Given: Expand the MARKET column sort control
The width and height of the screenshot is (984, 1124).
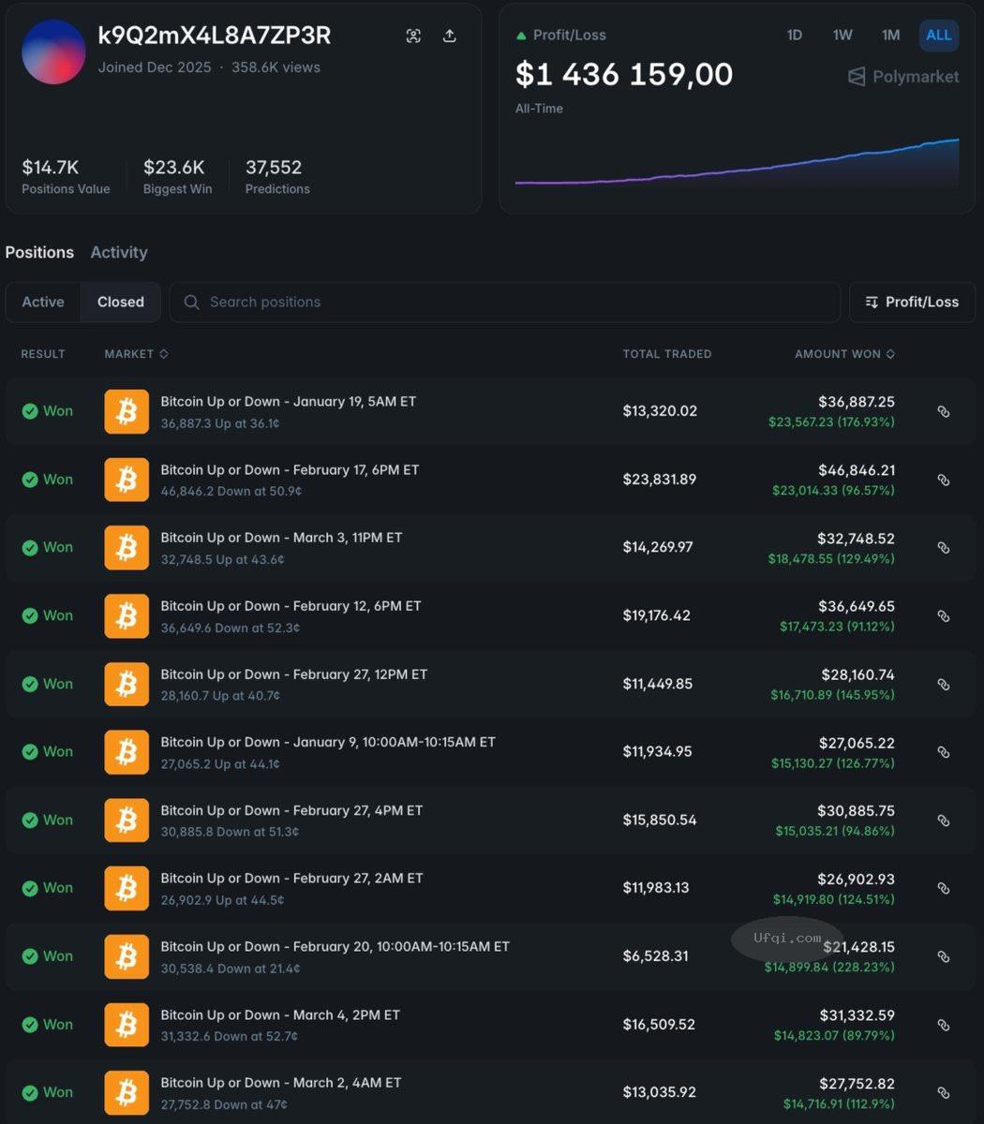Looking at the screenshot, I should point(164,354).
